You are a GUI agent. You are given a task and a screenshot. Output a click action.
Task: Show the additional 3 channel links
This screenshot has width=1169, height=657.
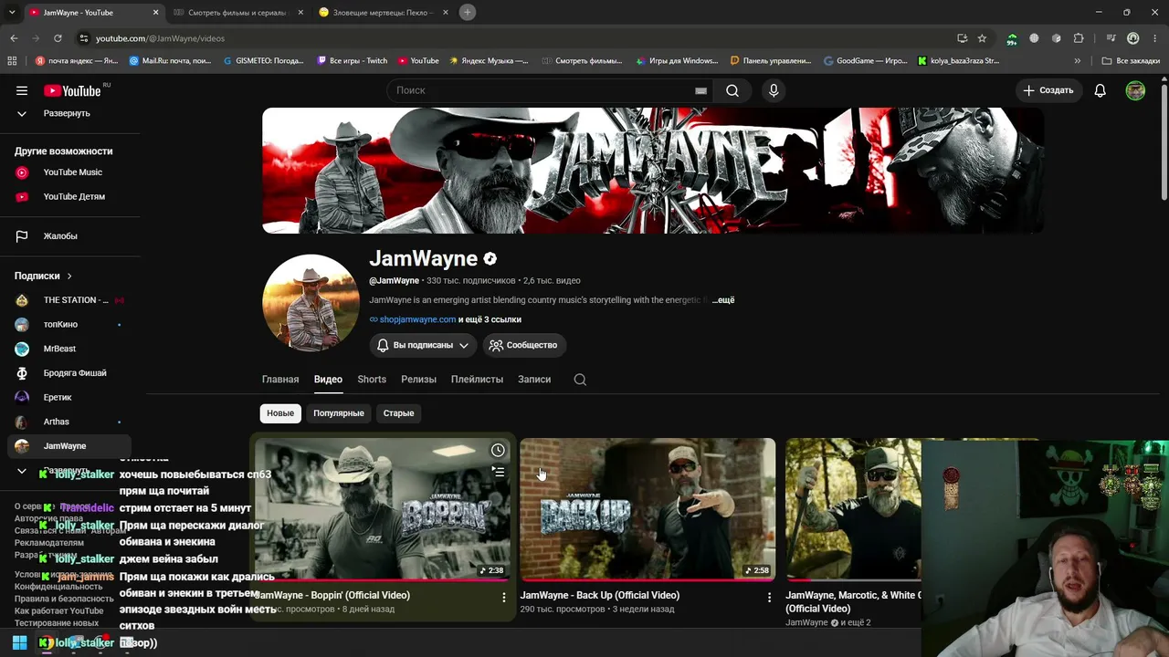pos(490,319)
